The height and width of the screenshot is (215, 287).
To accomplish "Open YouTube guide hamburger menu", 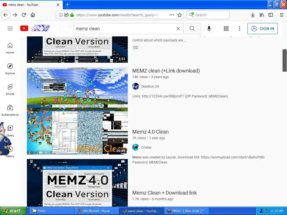I will pyautogui.click(x=10, y=28).
